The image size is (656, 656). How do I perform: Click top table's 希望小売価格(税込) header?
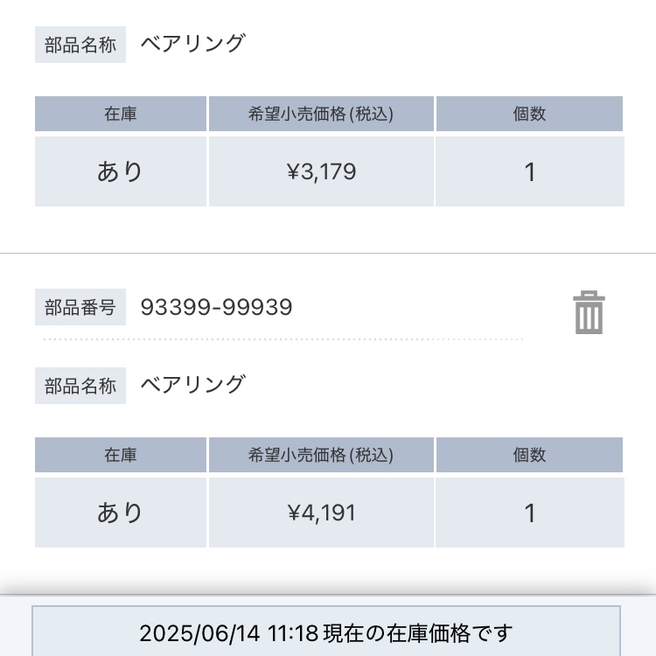321,114
